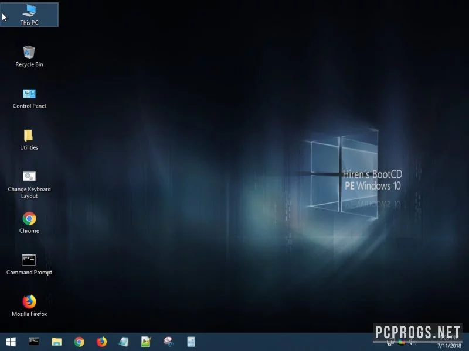
Task: Open the notepad-style taskbar icon
Action: 124,342
